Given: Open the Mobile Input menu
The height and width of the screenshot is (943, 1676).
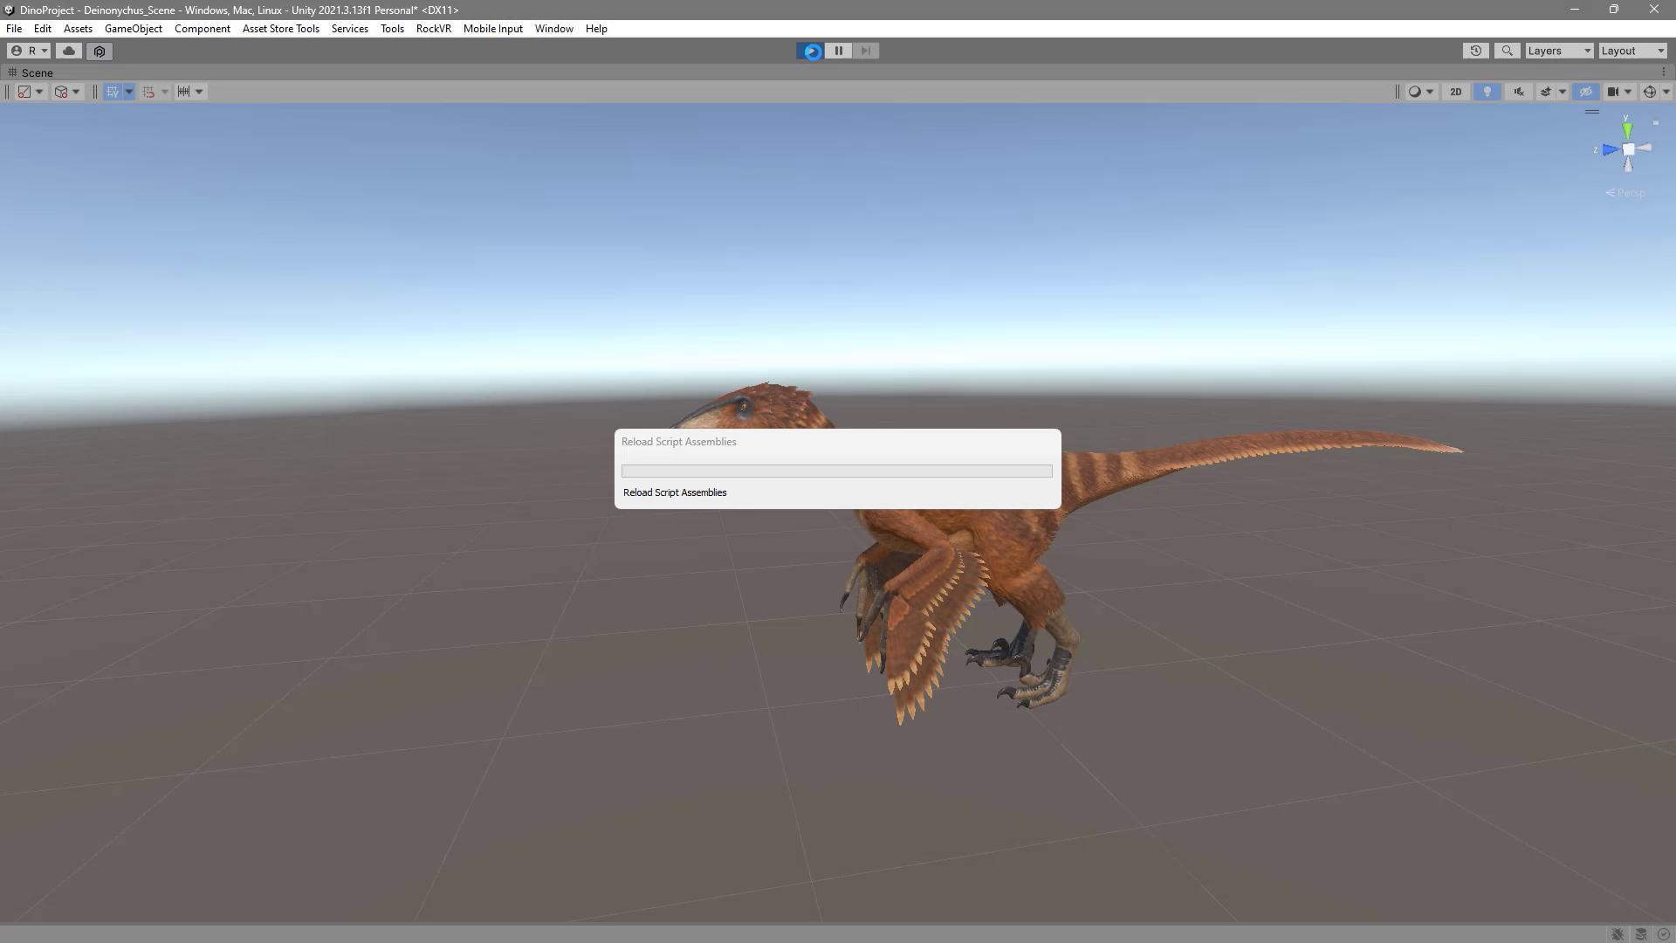Looking at the screenshot, I should click(x=493, y=28).
